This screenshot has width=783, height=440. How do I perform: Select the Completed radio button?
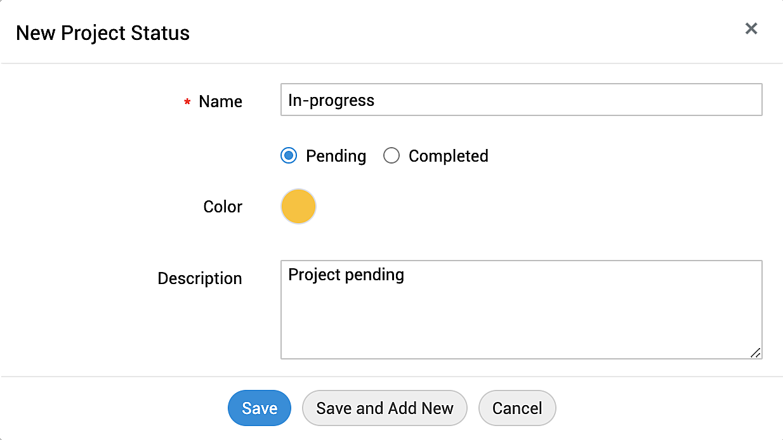391,156
